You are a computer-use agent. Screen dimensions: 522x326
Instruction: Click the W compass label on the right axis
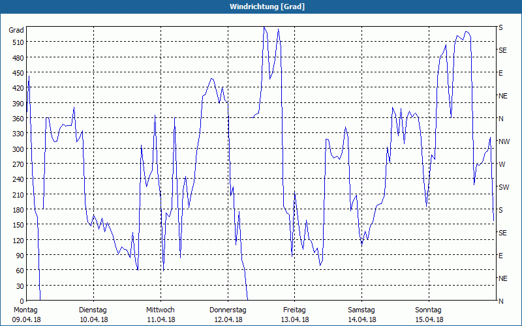[501, 164]
